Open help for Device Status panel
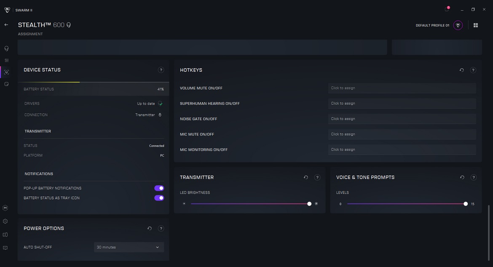The image size is (493, 267). click(161, 70)
